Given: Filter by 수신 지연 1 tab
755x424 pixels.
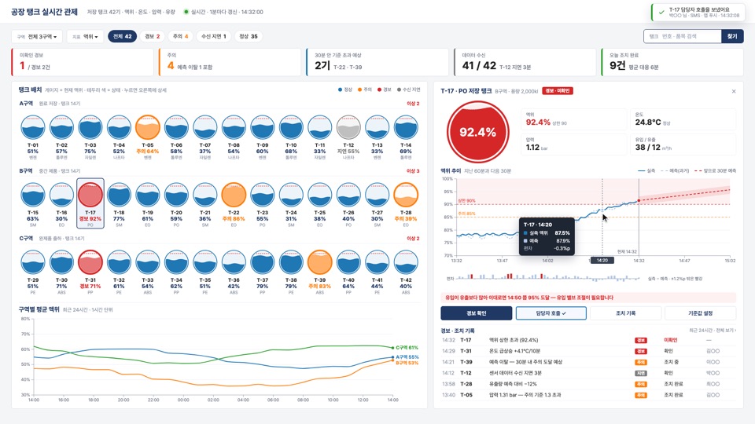Looking at the screenshot, I should [x=213, y=37].
